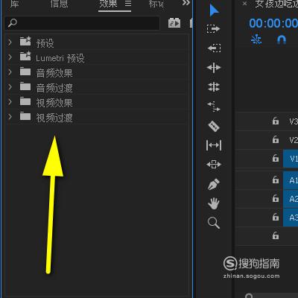Toggle lock on track V2
This screenshot has height=298, width=298.
click(276, 139)
